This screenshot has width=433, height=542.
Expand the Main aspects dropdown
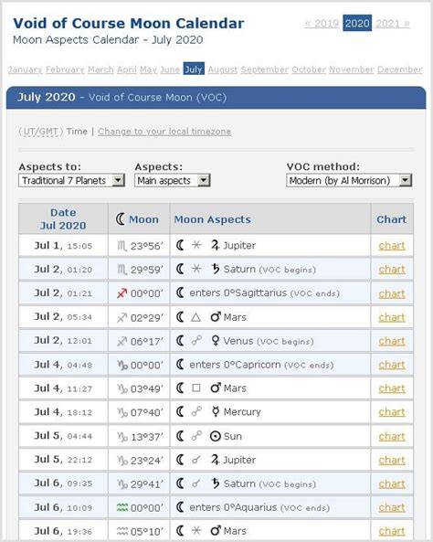173,180
